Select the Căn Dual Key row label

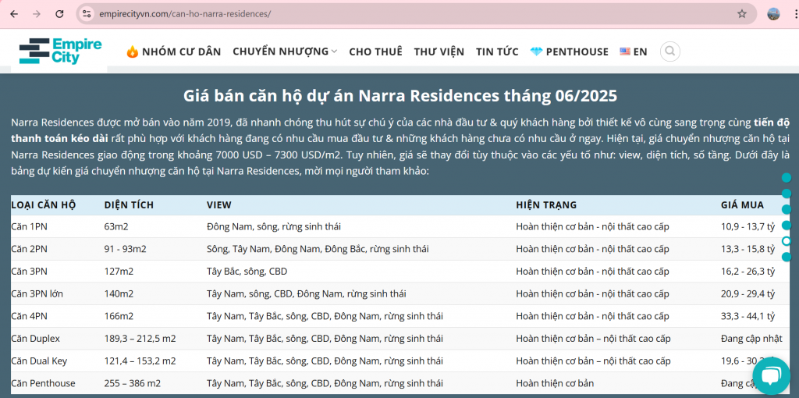39,361
